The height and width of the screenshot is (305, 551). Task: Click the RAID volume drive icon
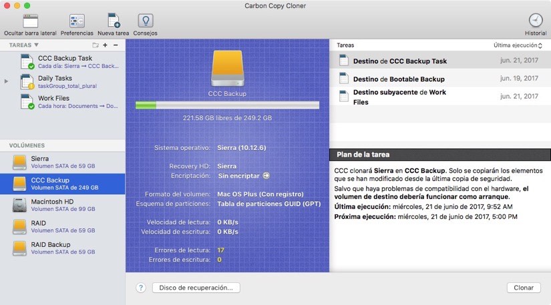coord(19,227)
